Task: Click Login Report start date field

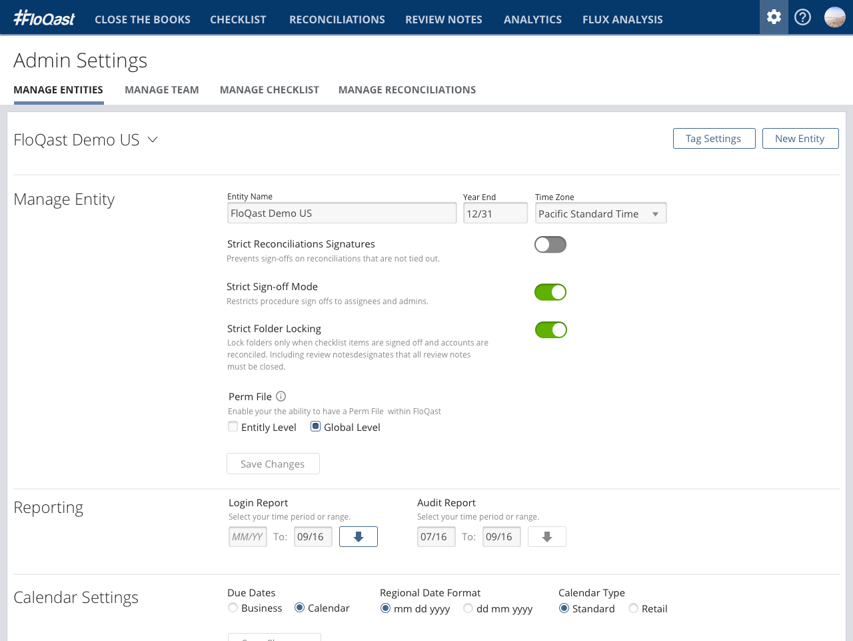Action: [x=248, y=537]
